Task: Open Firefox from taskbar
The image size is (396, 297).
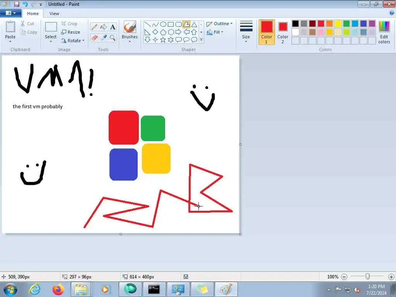Action: (58, 289)
